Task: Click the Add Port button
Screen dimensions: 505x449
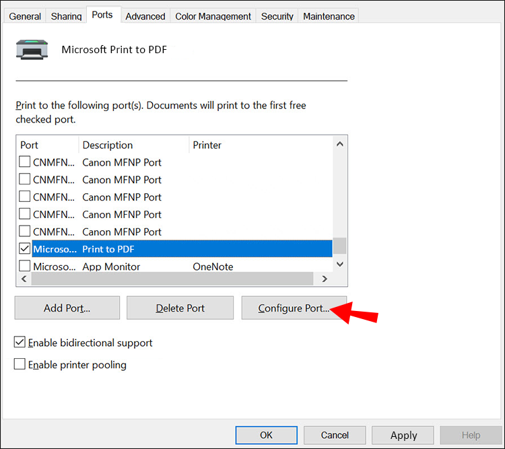Action: [67, 308]
